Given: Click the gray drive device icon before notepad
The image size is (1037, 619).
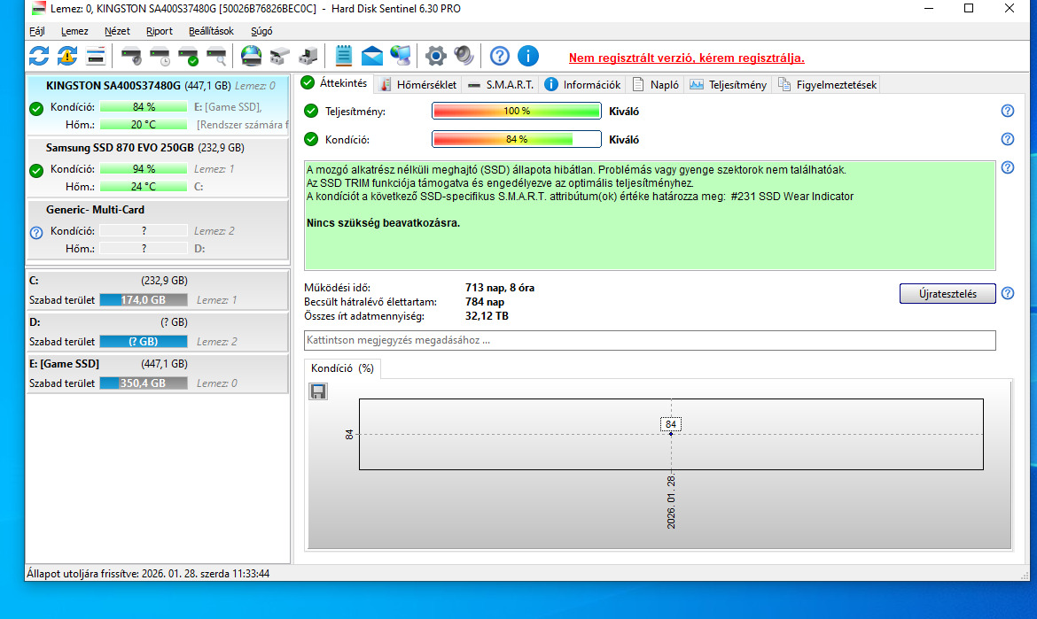Looking at the screenshot, I should [x=308, y=56].
